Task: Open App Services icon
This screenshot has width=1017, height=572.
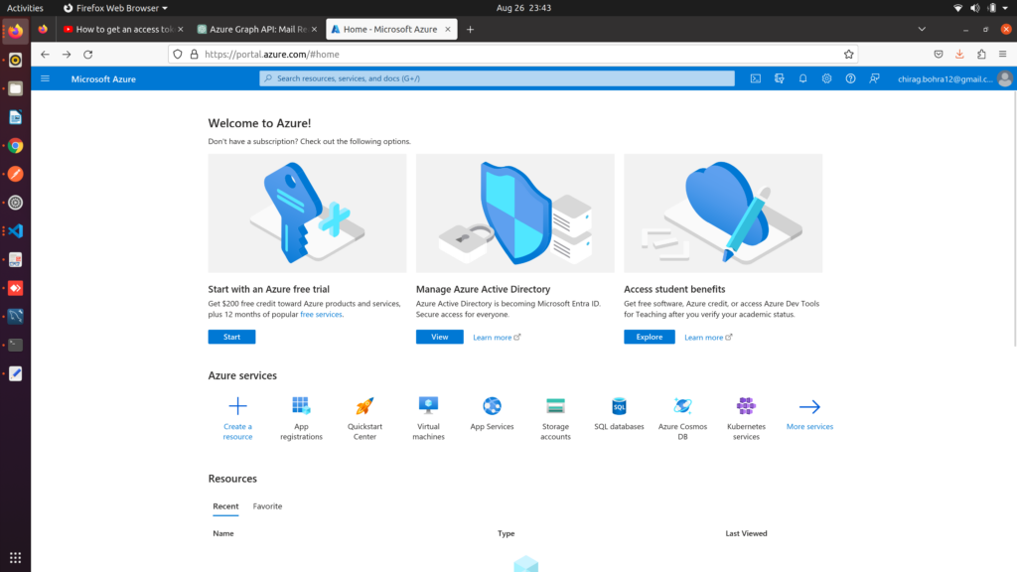Action: [x=492, y=406]
